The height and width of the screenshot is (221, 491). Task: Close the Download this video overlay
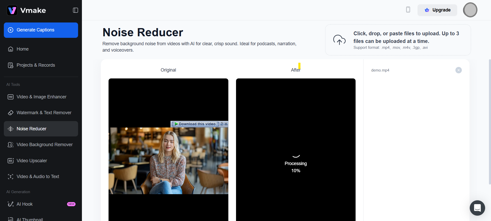click(x=226, y=124)
